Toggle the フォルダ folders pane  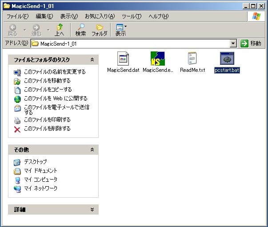(100, 30)
